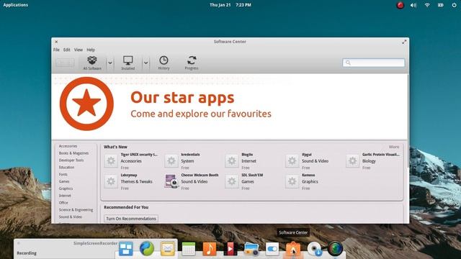Open the volume indicator
This screenshot has width=461, height=259.
413,5
